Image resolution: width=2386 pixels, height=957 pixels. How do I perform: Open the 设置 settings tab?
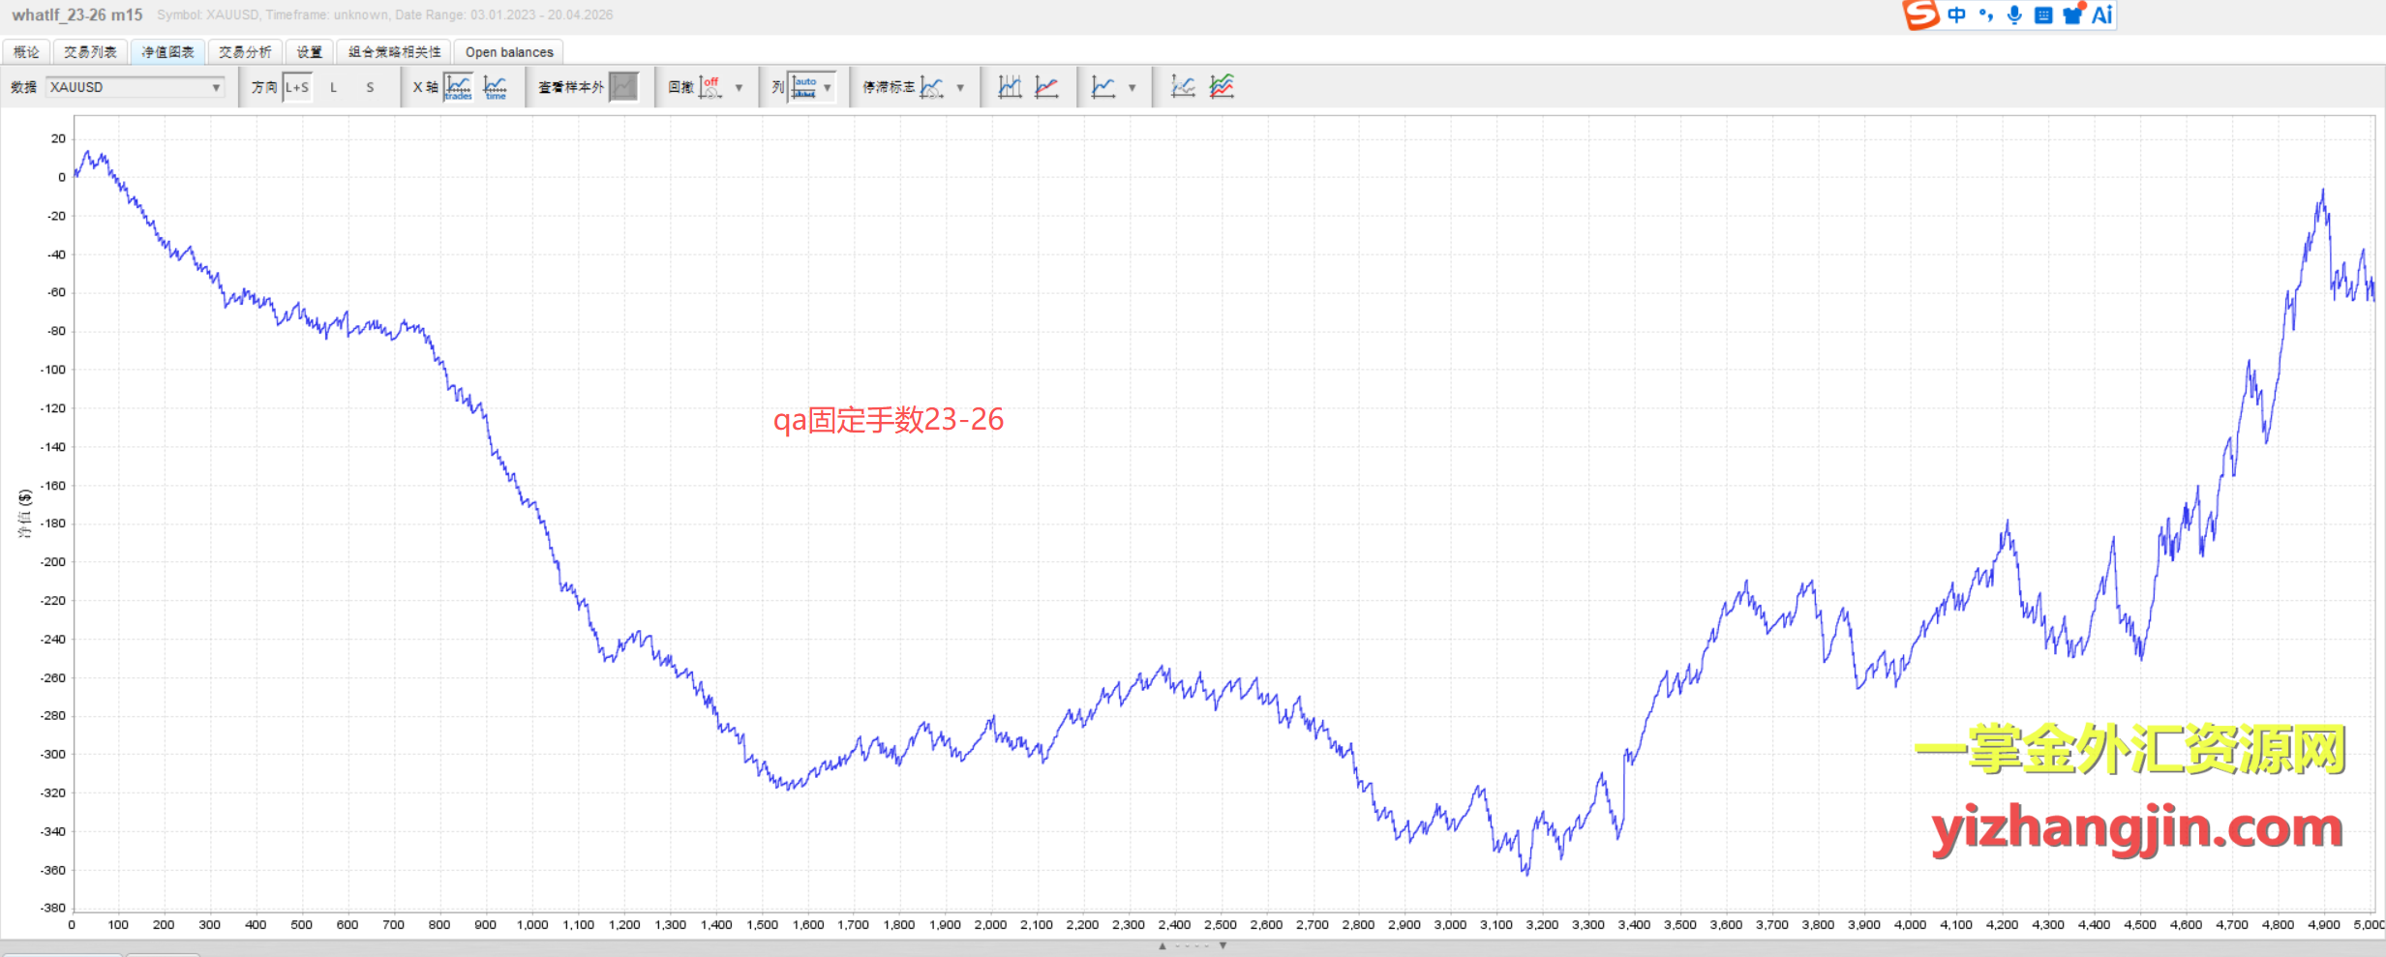pyautogui.click(x=309, y=52)
